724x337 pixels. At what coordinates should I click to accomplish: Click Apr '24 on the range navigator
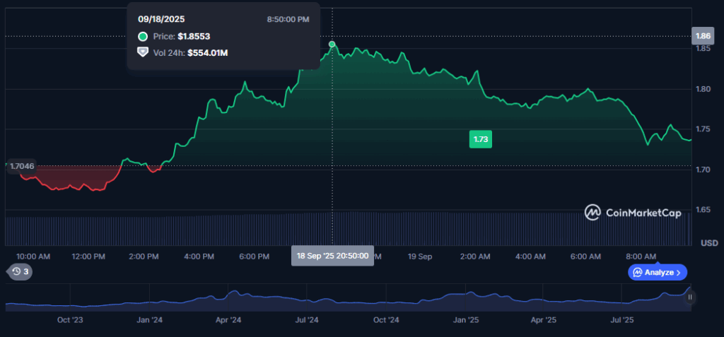pyautogui.click(x=228, y=320)
